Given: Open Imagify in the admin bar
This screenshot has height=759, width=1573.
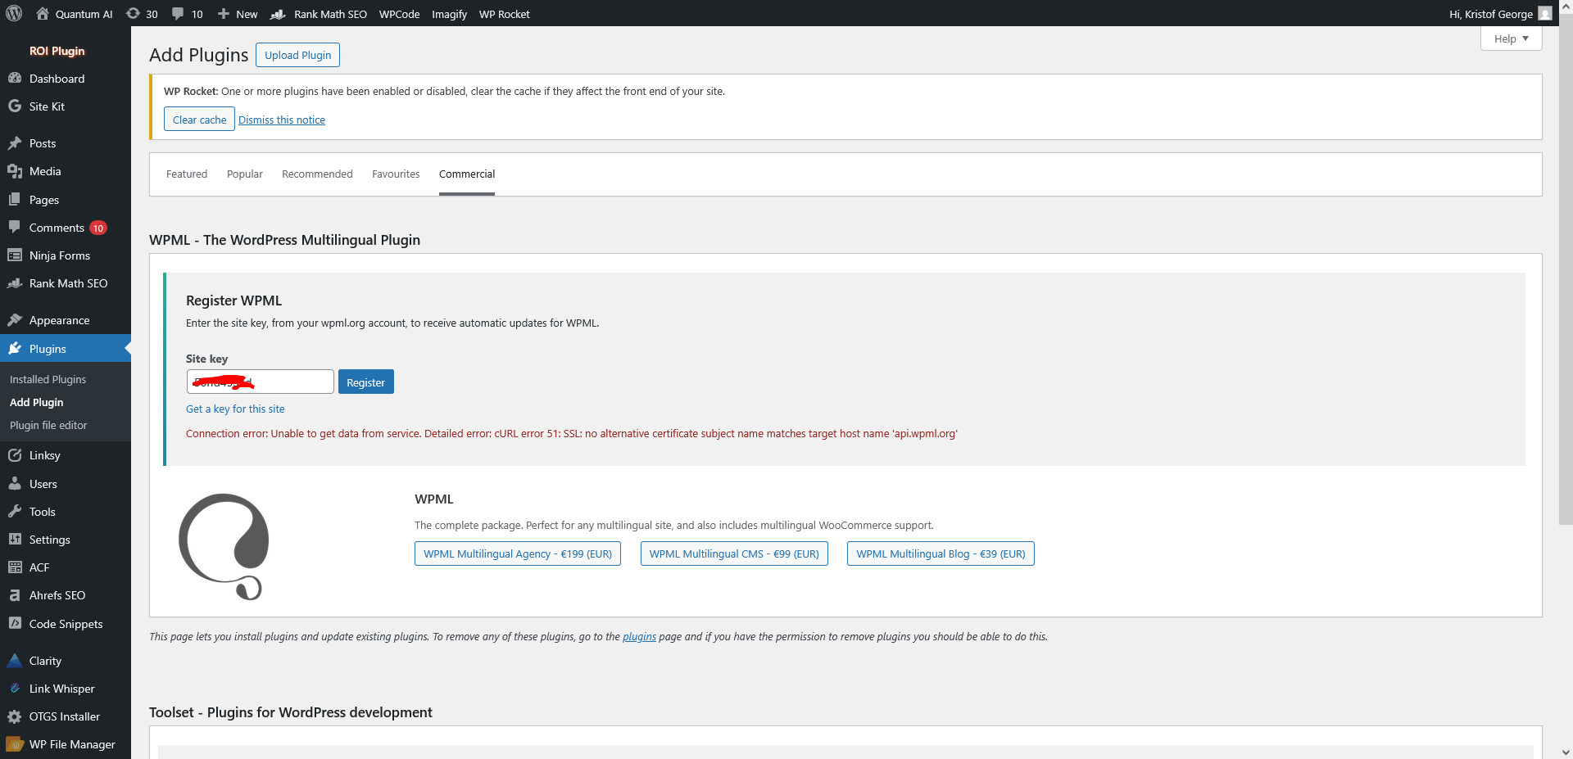Looking at the screenshot, I should (449, 14).
